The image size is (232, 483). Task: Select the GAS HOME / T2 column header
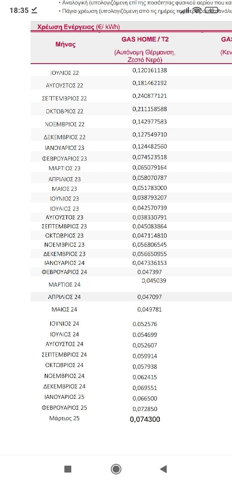145,39
